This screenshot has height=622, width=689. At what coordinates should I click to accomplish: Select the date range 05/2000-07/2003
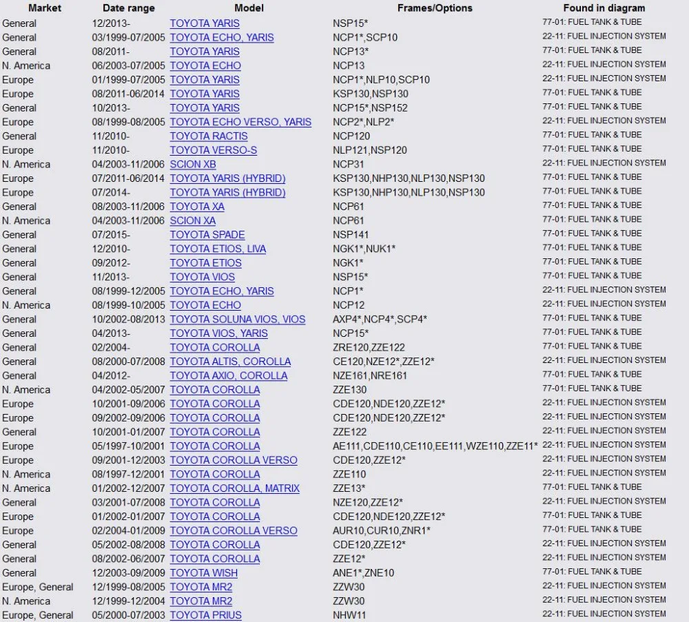coord(128,615)
